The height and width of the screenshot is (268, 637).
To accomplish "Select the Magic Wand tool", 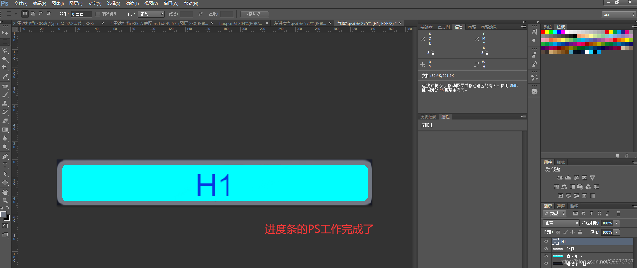I will tap(5, 59).
